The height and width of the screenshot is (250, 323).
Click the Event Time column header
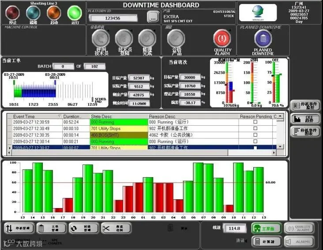(x=37, y=116)
